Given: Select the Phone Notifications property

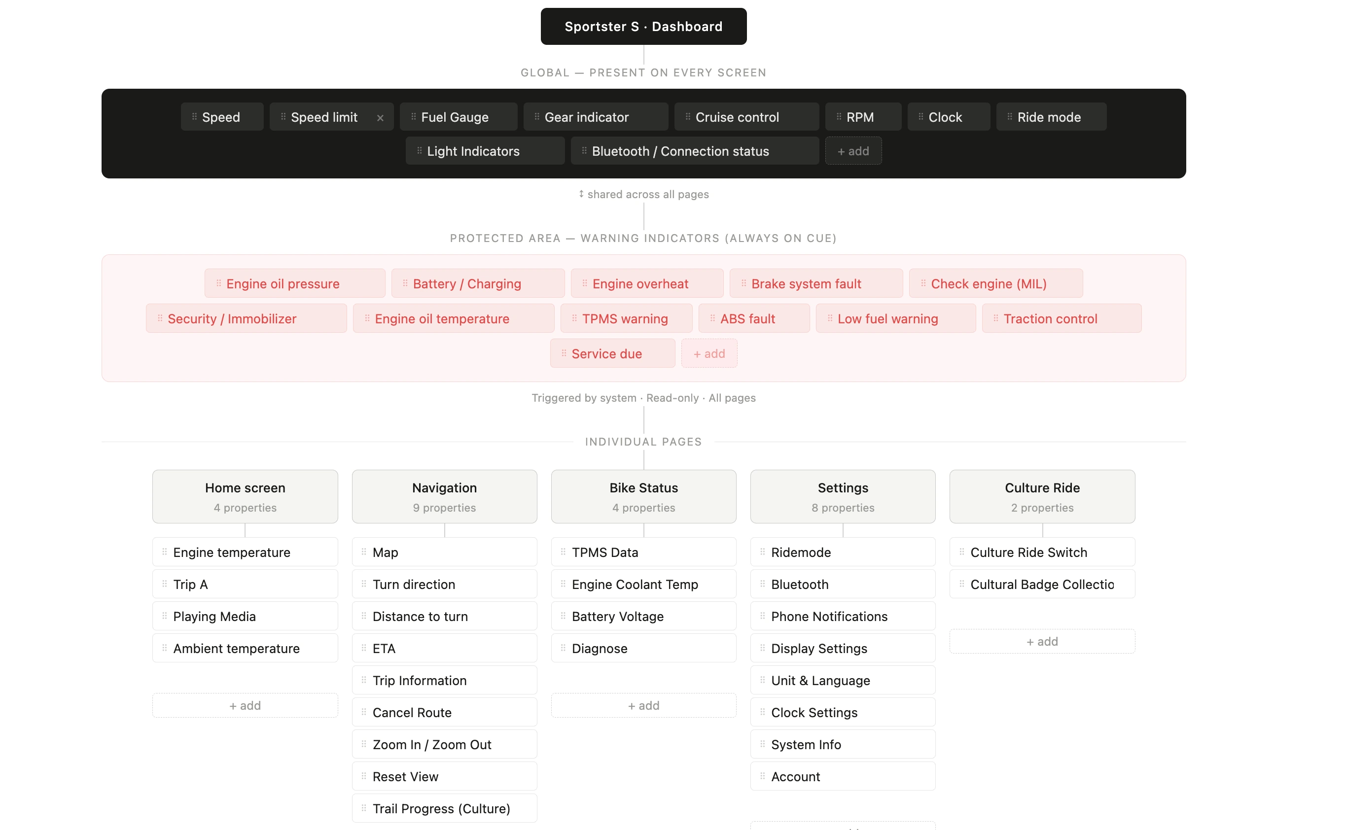Looking at the screenshot, I should [843, 616].
